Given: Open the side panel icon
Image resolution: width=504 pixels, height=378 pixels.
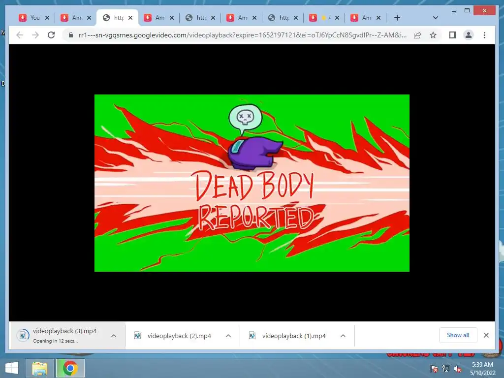Looking at the screenshot, I should point(453,35).
